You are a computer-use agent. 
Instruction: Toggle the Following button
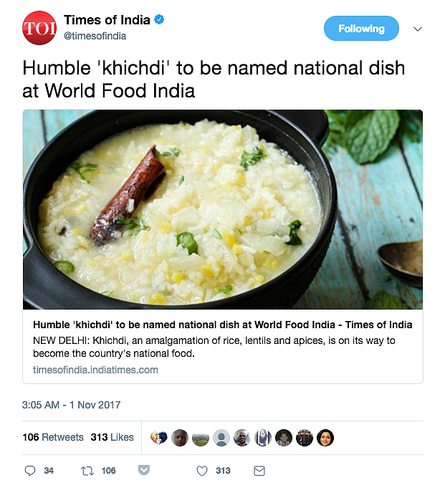click(361, 29)
